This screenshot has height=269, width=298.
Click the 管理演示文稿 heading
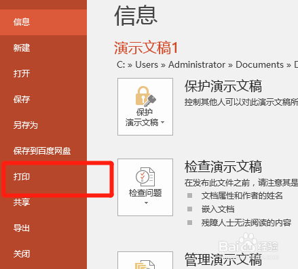pos(223,260)
